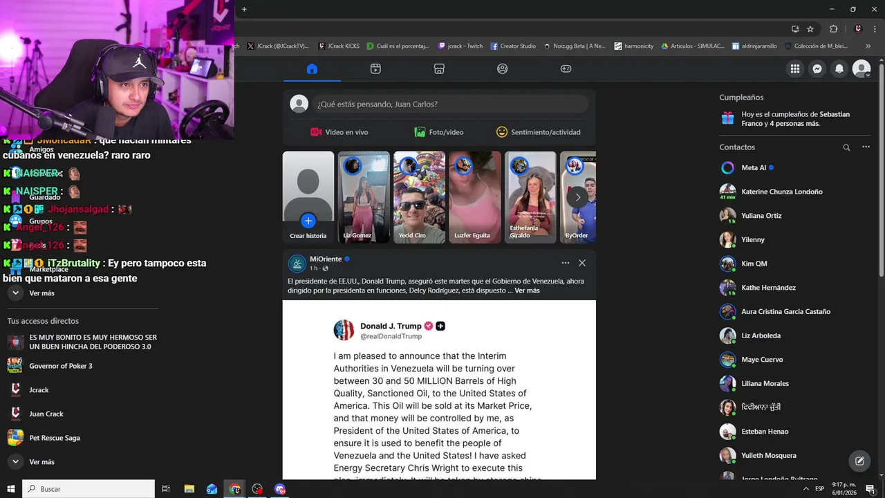885x498 pixels.
Task: Open a chat with Yulieth Mosquera
Action: pos(794,456)
